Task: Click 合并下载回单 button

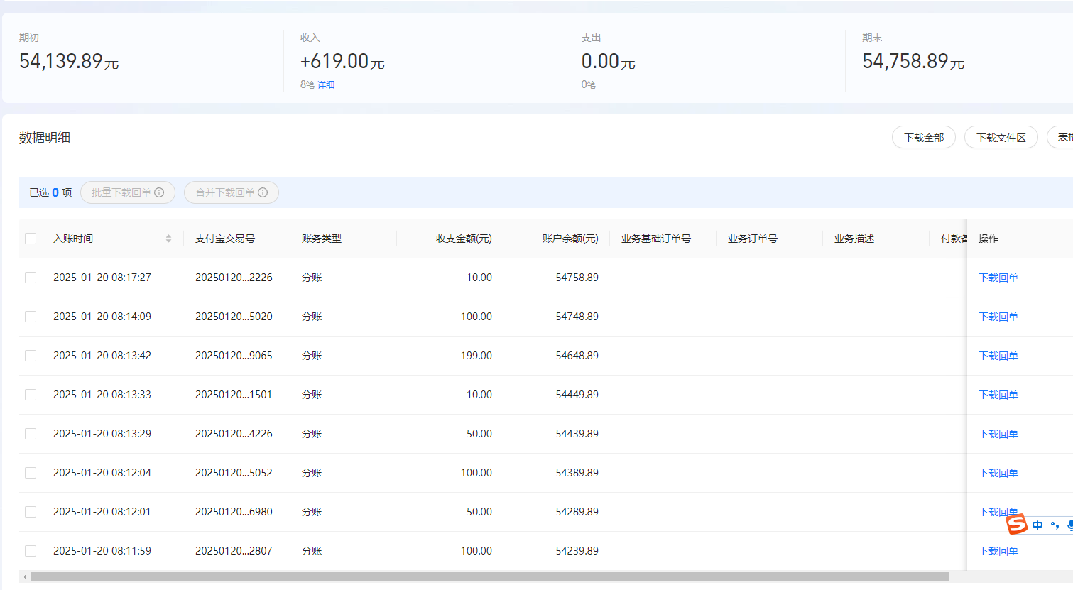Action: (232, 192)
